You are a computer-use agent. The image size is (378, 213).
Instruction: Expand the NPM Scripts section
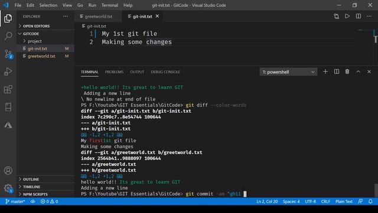click(45, 194)
